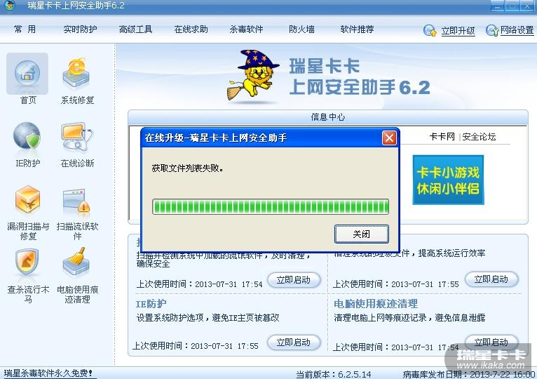The image size is (537, 379).
Task: Open 网络设置 network settings
Action: pos(510,30)
